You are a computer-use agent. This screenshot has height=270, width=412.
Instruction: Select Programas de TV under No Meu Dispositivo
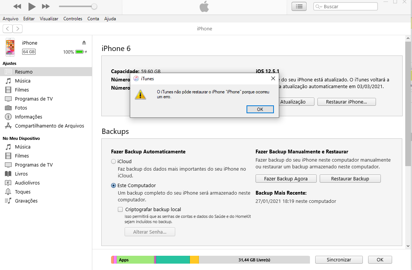click(x=46, y=165)
